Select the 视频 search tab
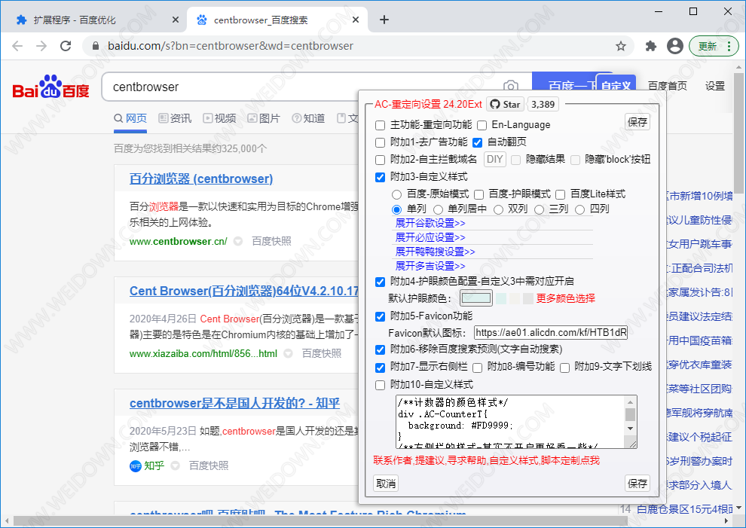 point(219,118)
